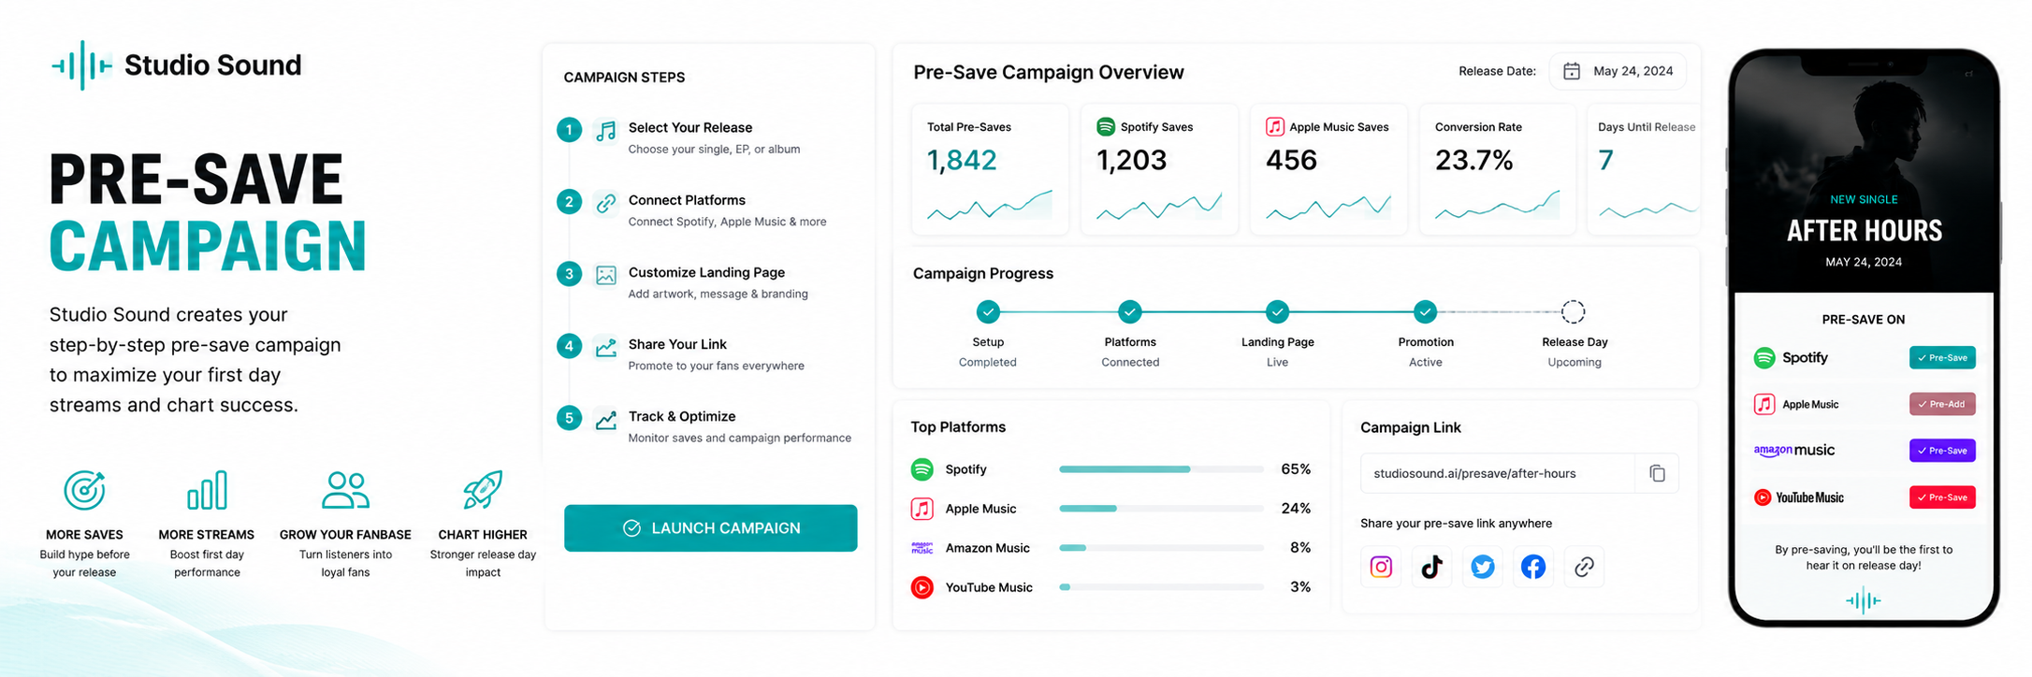Click the target icon above More Saves
The height and width of the screenshot is (677, 2032).
click(84, 490)
